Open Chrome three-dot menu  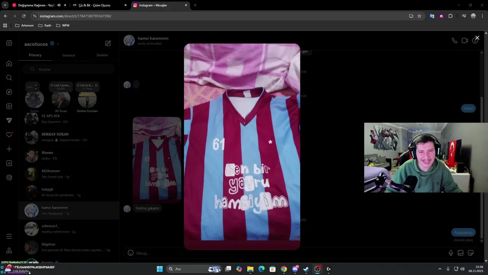pyautogui.click(x=483, y=16)
